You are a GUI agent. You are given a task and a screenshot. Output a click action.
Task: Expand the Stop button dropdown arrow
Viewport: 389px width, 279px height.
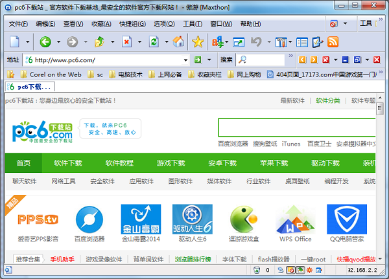(x=139, y=41)
